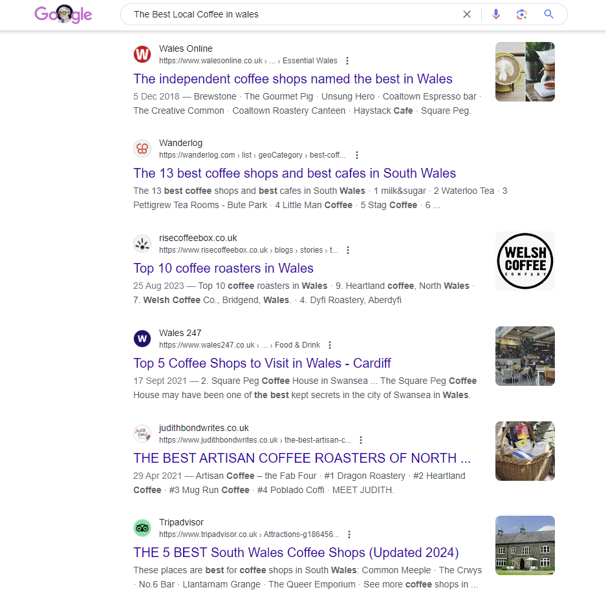Click the Tripadvisor green owl favicon
Viewport: 606px width, 601px height.
142,528
